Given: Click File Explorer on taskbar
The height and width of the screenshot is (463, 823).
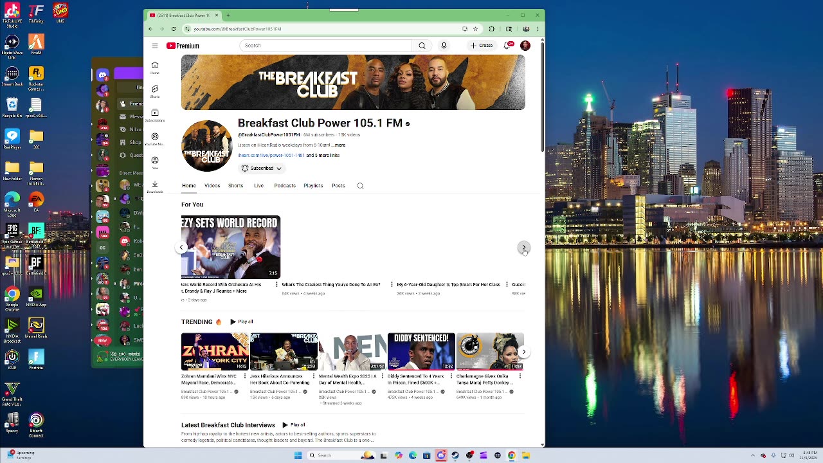Looking at the screenshot, I should pyautogui.click(x=525, y=455).
